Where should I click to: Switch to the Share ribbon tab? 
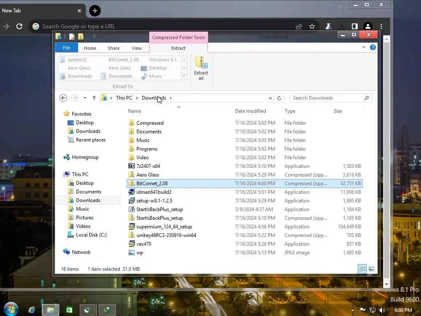pos(113,48)
